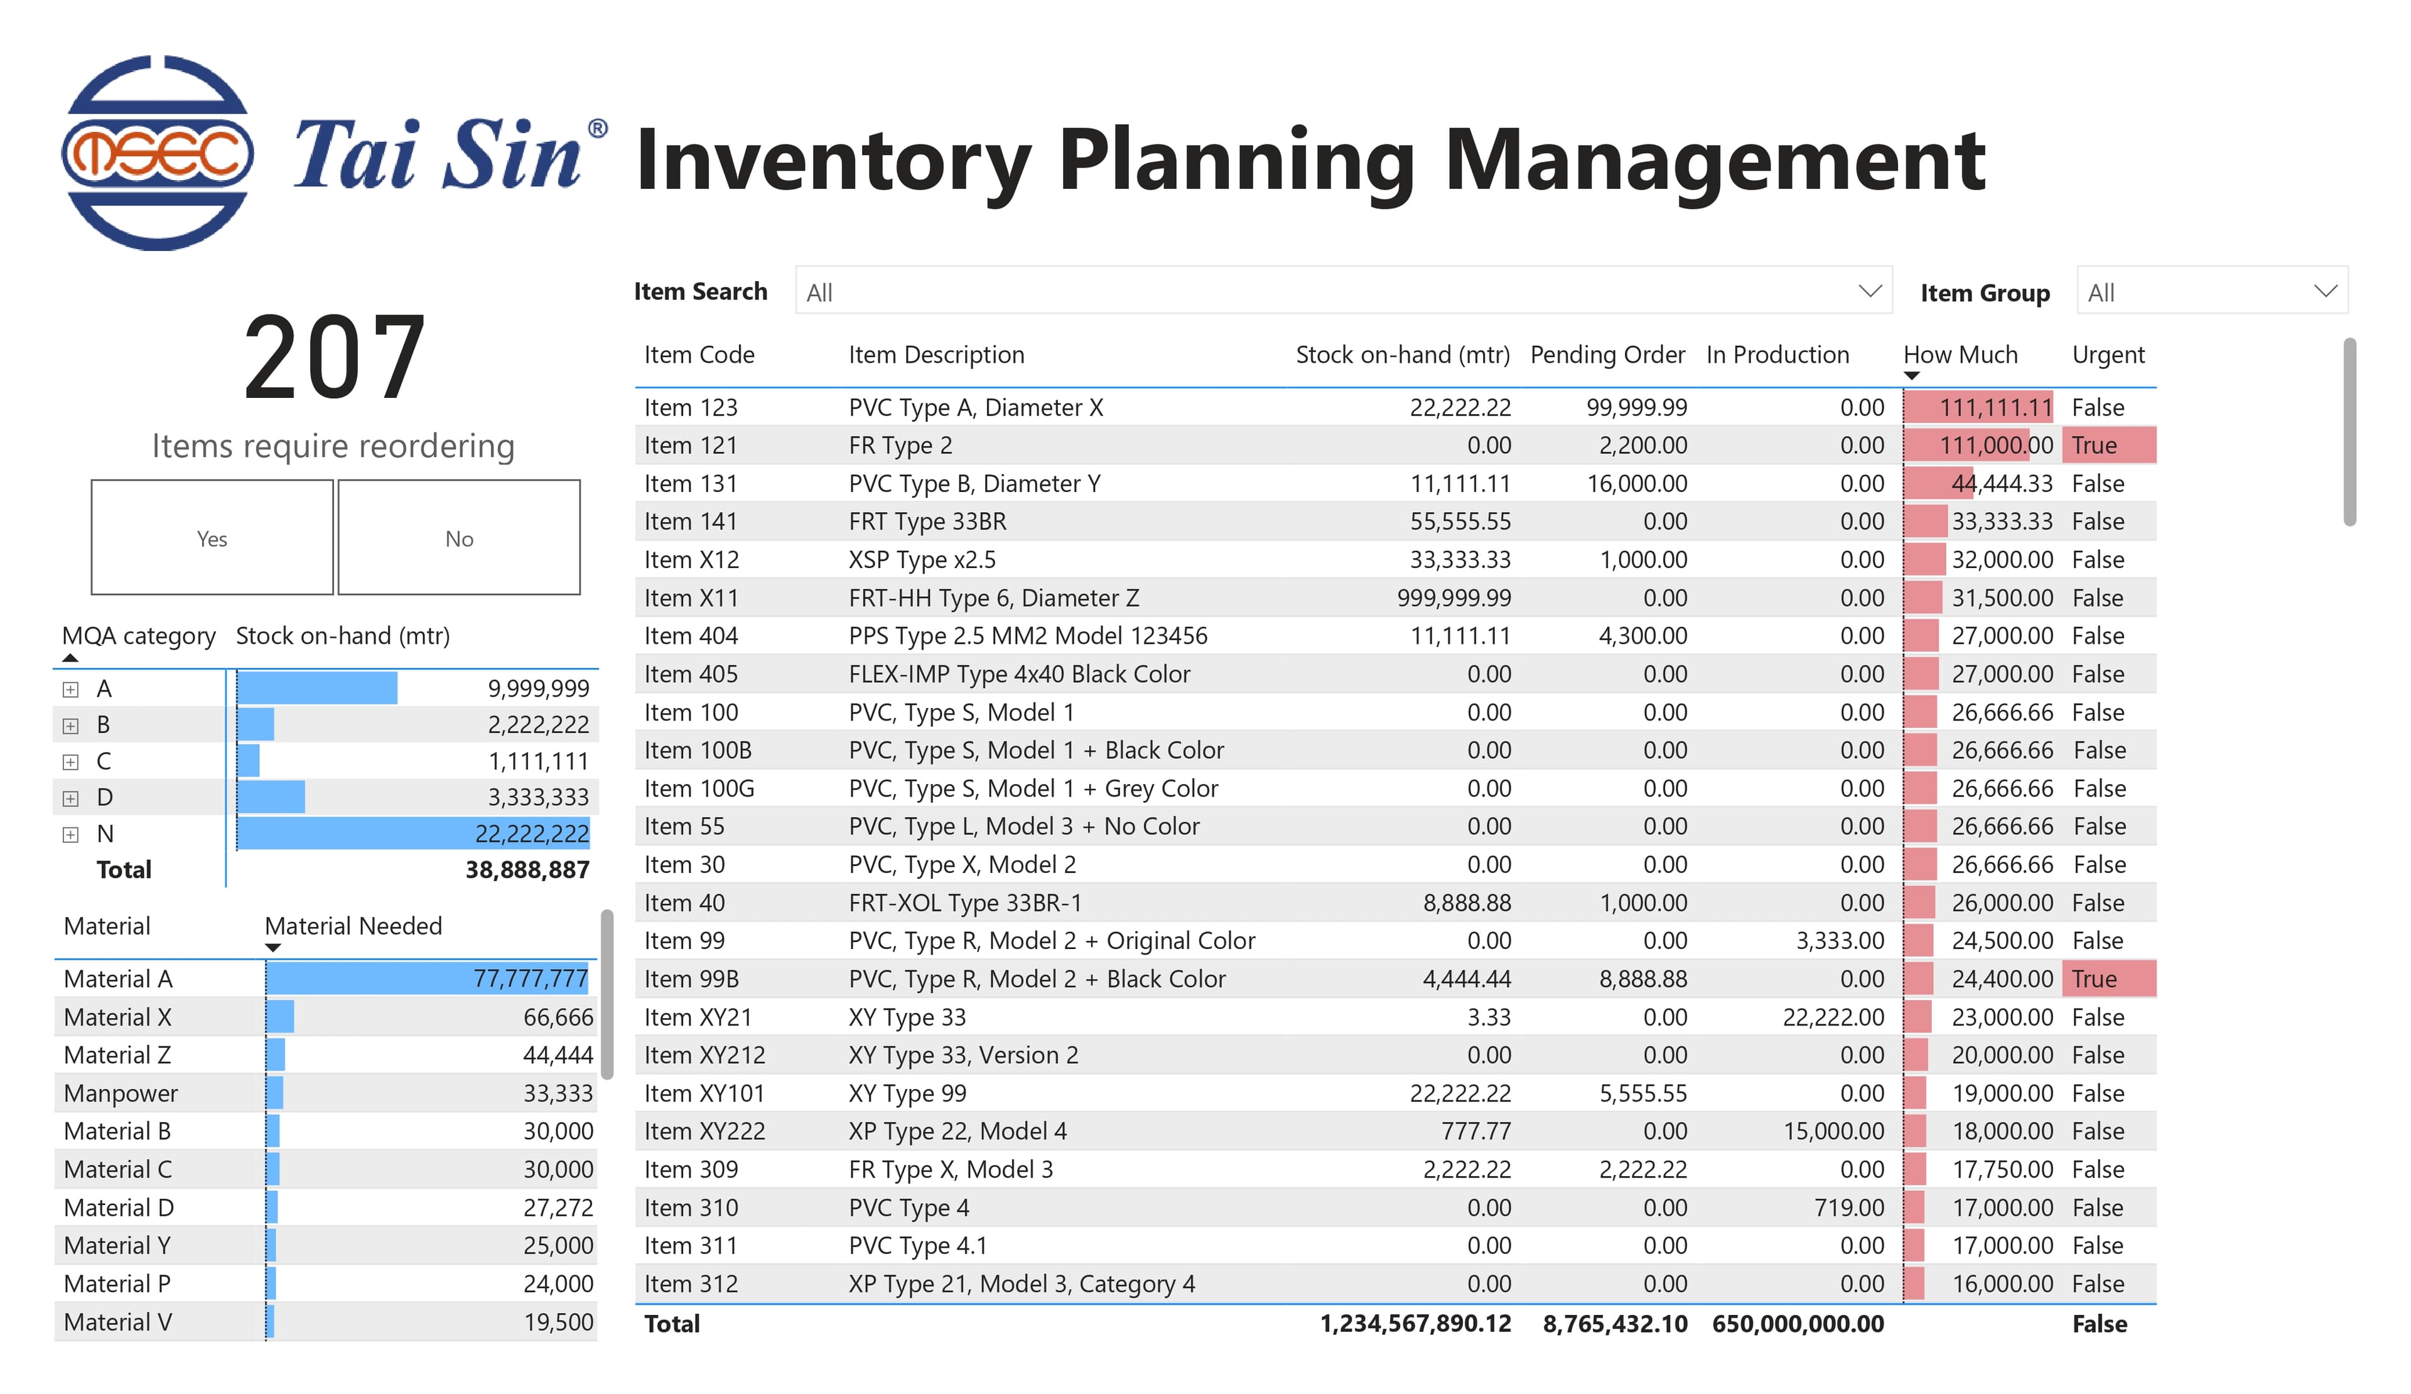Click category A value 9,999,999

click(539, 689)
